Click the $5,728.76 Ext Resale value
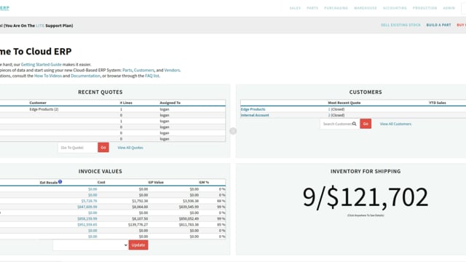Image resolution: width=466 pixels, height=262 pixels. (89, 201)
